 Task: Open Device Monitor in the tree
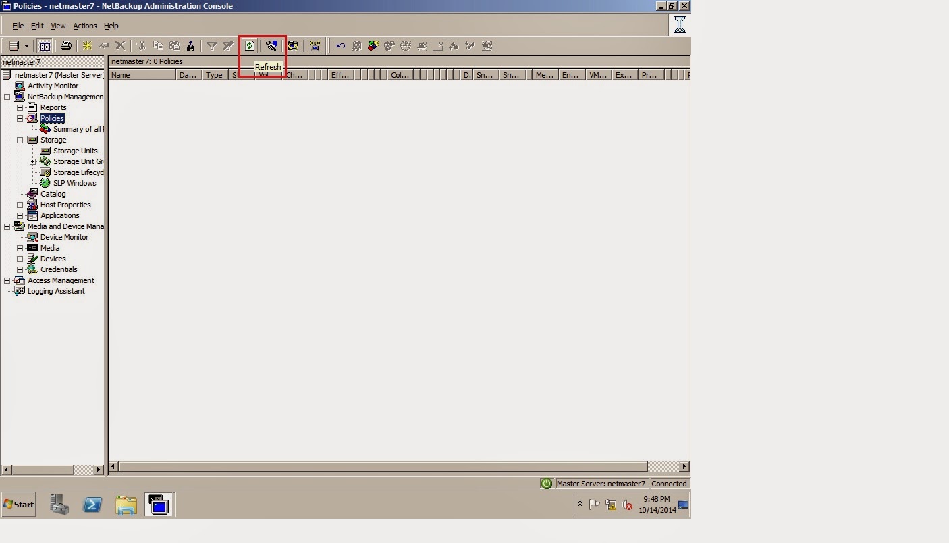click(x=64, y=237)
